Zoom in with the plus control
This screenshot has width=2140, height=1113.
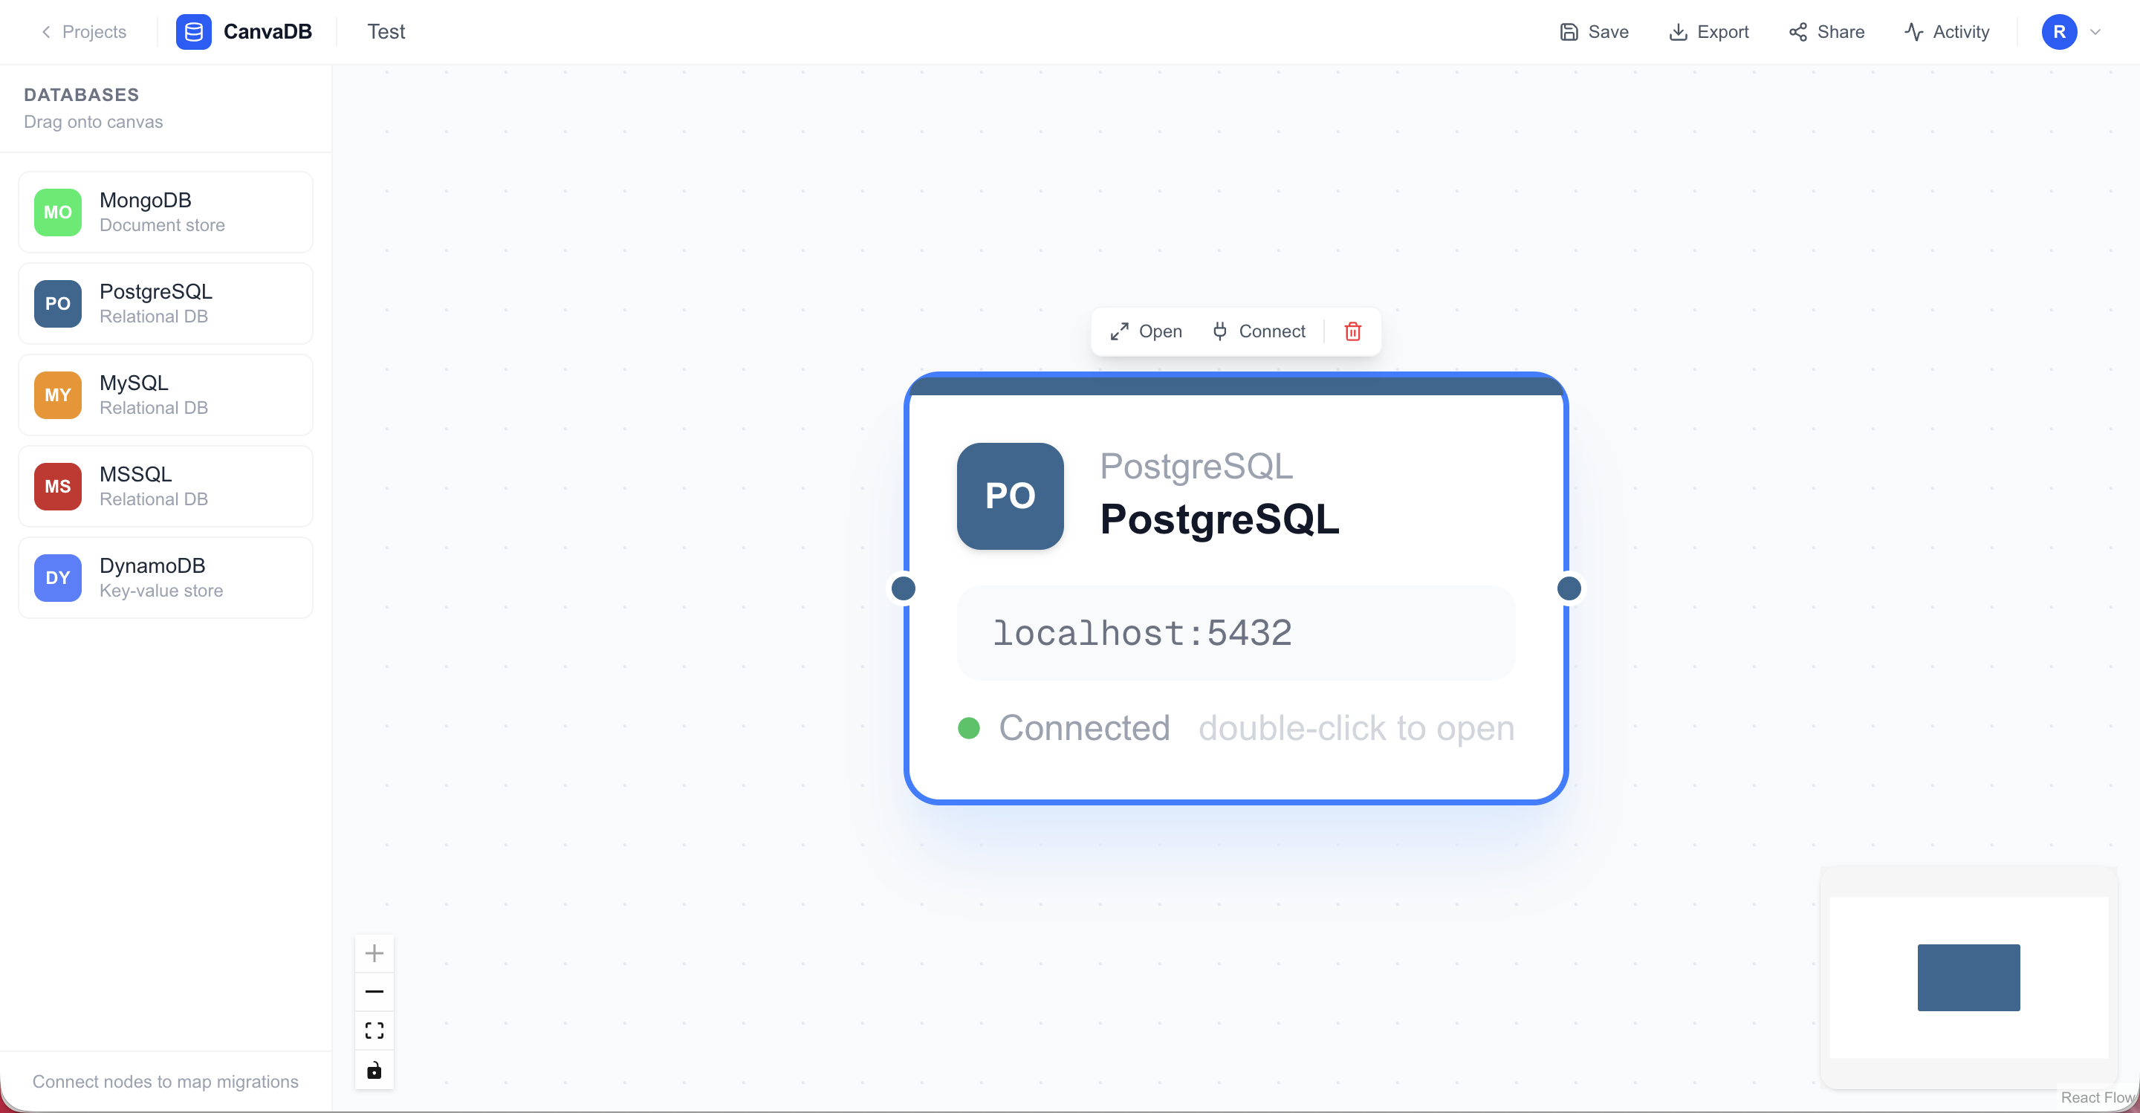374,953
